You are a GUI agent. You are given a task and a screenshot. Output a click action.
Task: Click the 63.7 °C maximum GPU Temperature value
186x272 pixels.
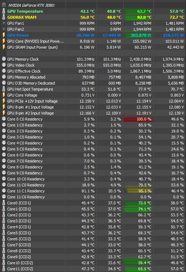(x=144, y=11)
